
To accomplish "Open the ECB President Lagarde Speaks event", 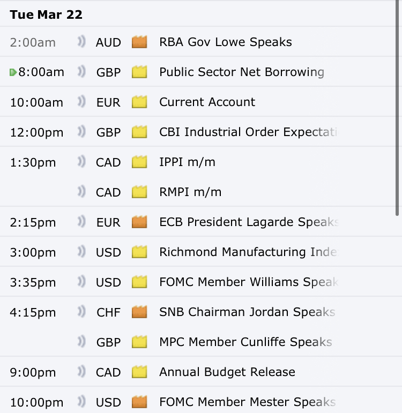I will click(249, 222).
